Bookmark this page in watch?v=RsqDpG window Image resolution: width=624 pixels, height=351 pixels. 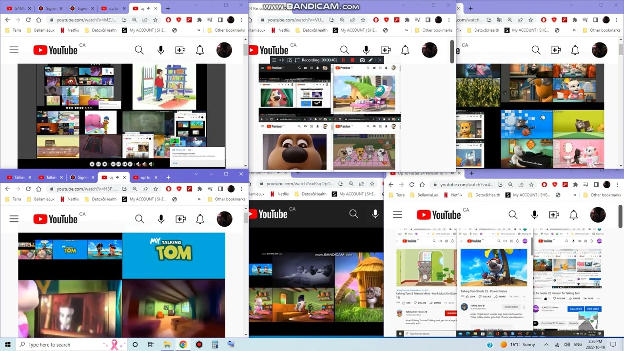click(x=372, y=184)
